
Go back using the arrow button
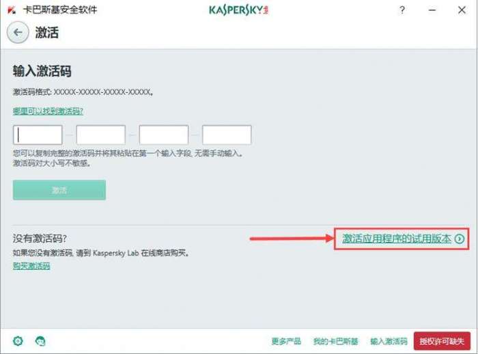tap(18, 32)
